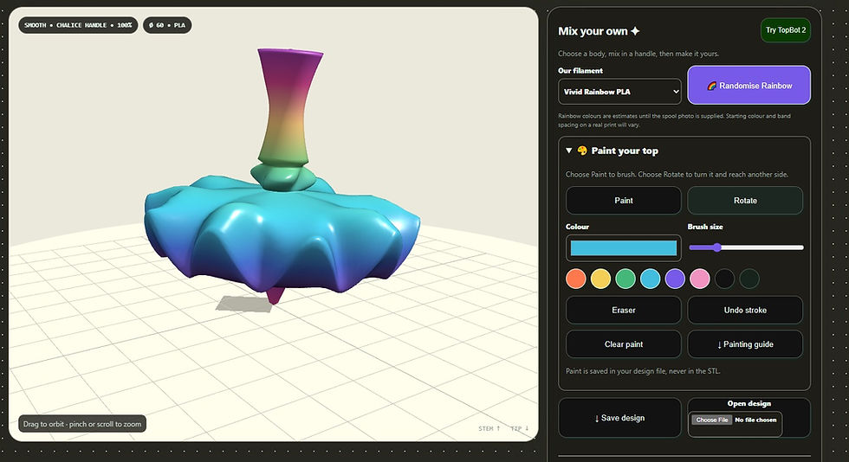Open the current colour picker box

pyautogui.click(x=623, y=248)
